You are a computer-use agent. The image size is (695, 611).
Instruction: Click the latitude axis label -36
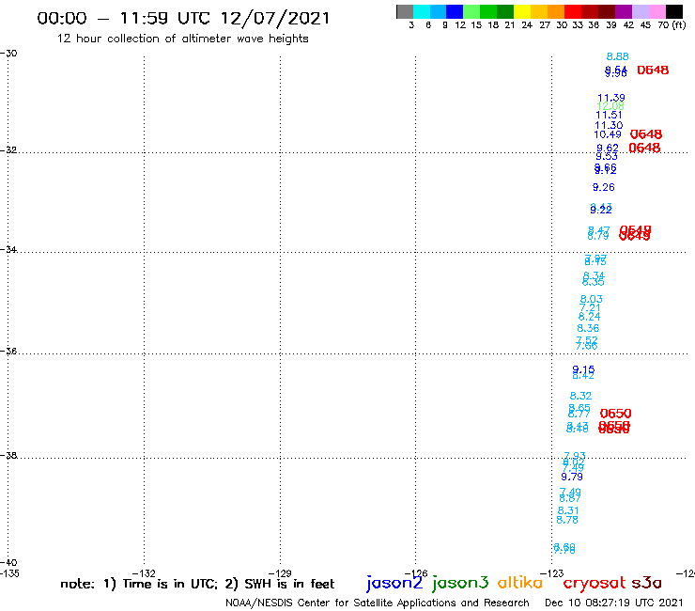[8, 351]
